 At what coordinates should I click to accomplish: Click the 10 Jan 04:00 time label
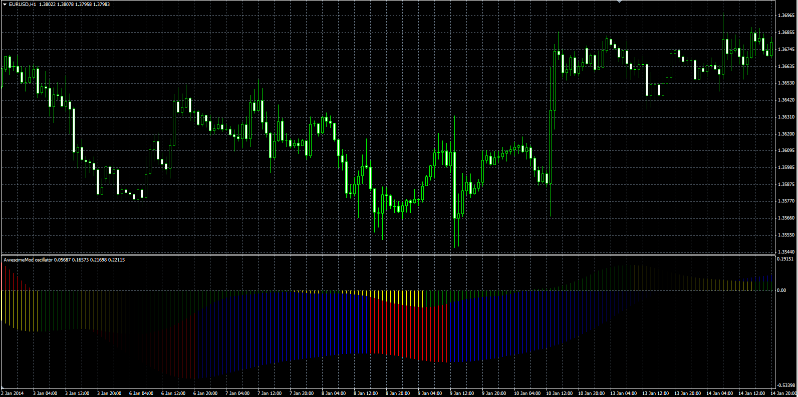coord(527,393)
